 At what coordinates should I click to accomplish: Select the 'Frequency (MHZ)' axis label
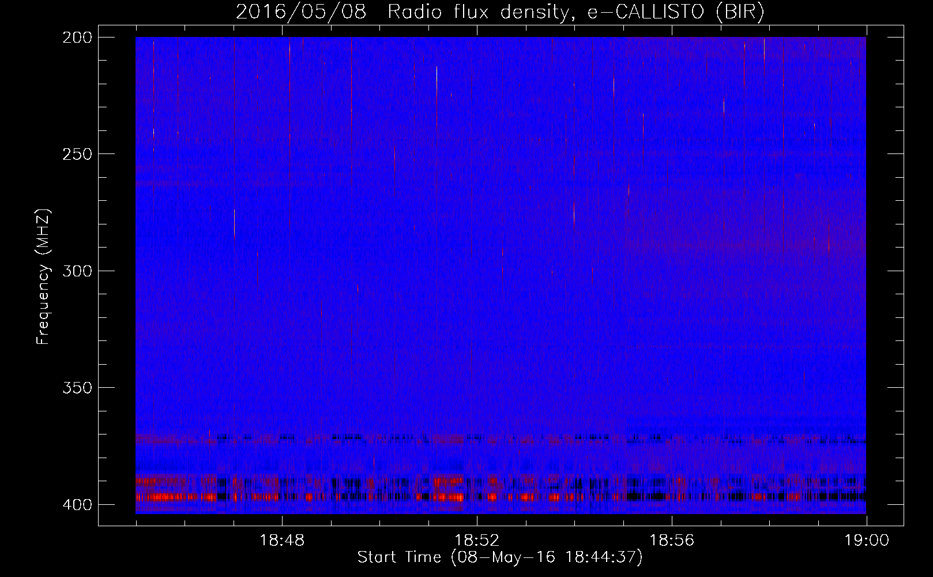[43, 276]
